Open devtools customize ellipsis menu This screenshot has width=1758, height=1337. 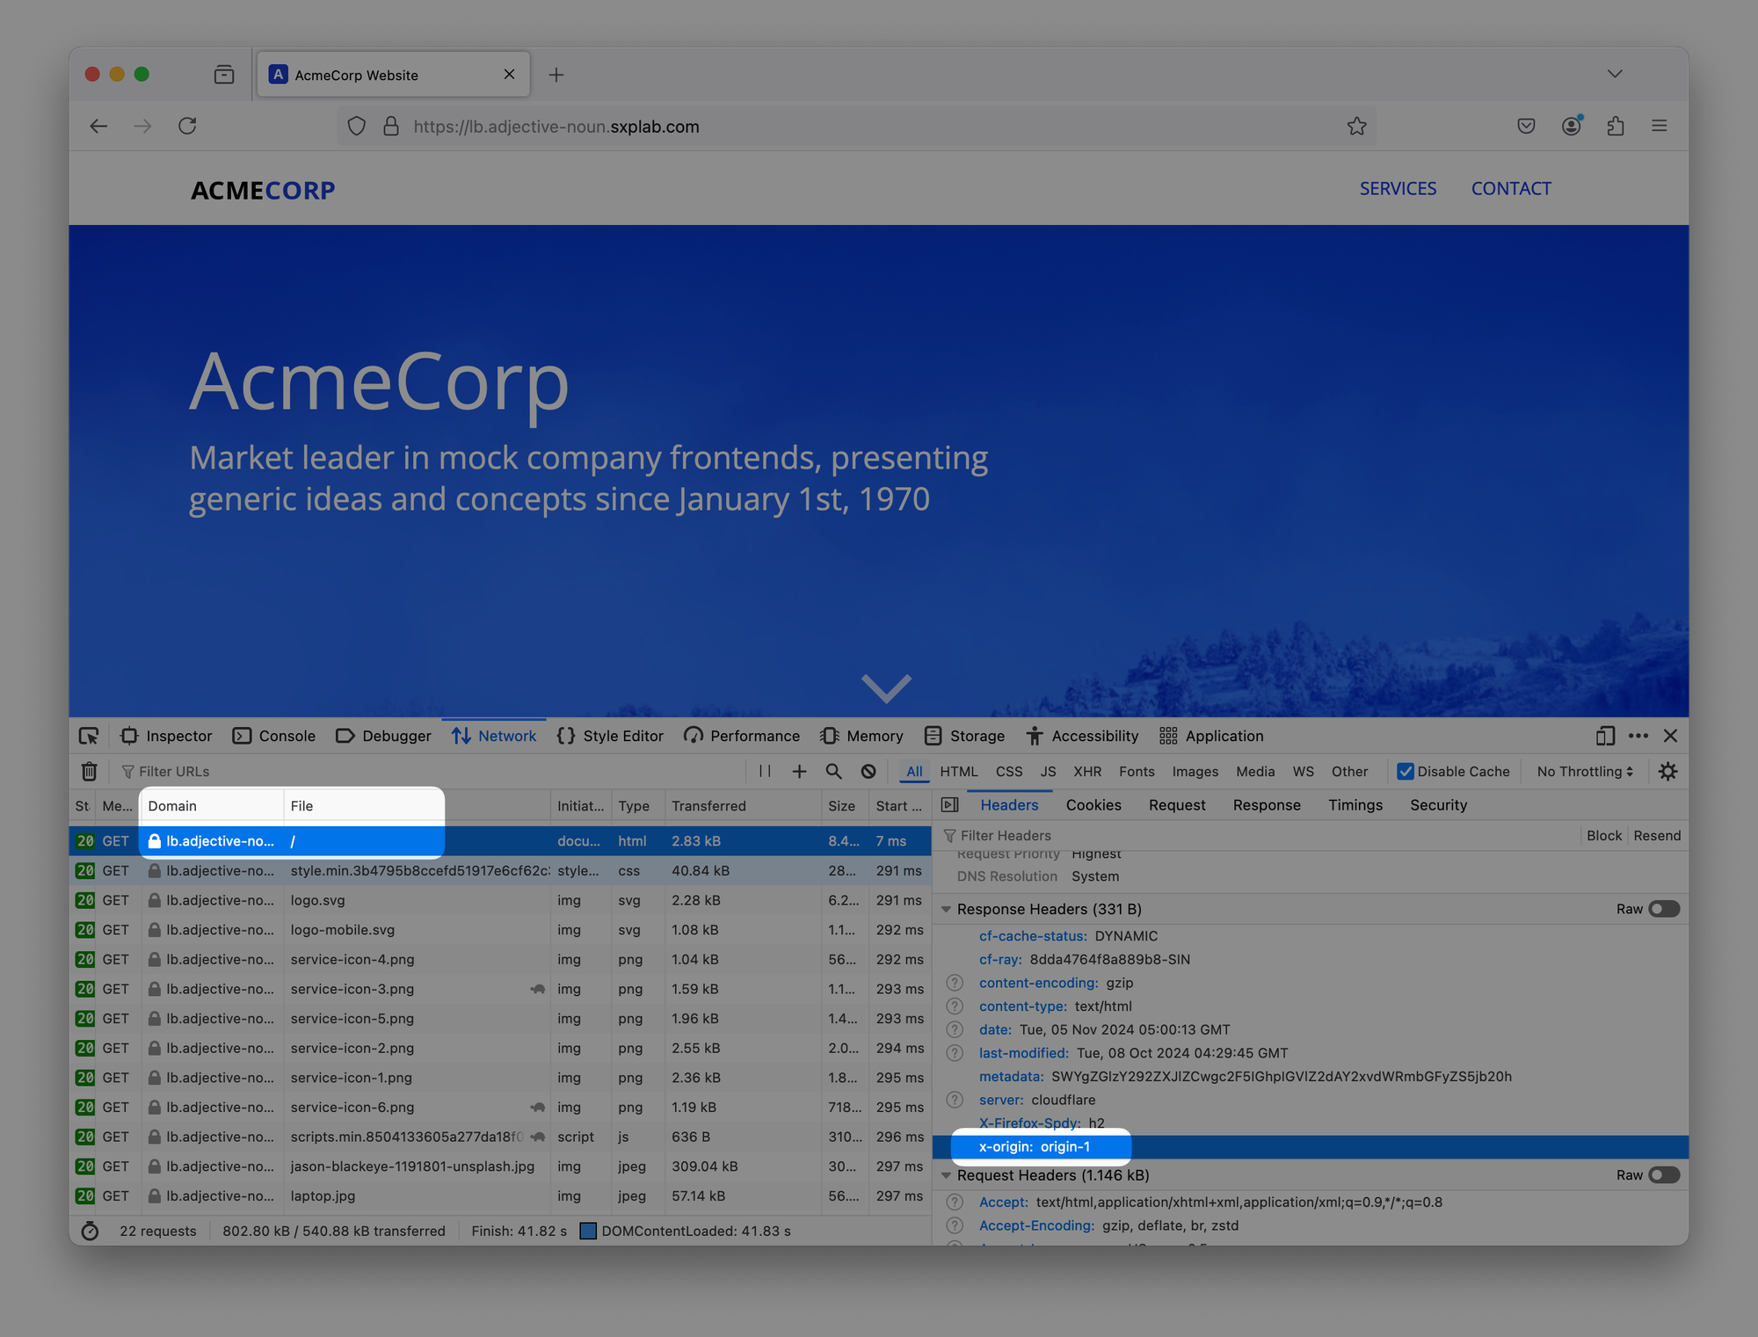point(1638,736)
